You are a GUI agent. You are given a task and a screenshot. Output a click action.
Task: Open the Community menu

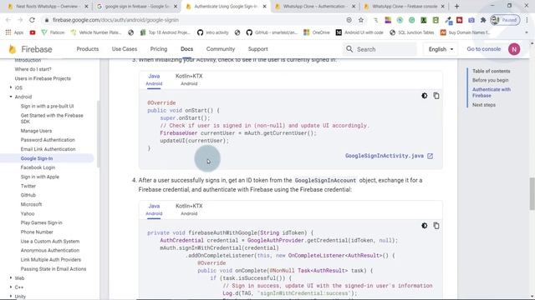coord(221,49)
